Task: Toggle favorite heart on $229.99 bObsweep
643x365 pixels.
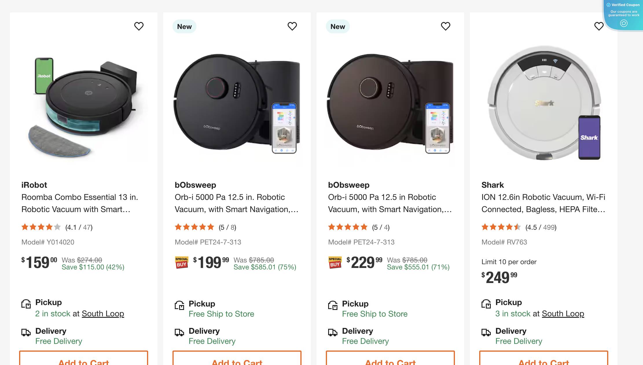Action: (446, 26)
